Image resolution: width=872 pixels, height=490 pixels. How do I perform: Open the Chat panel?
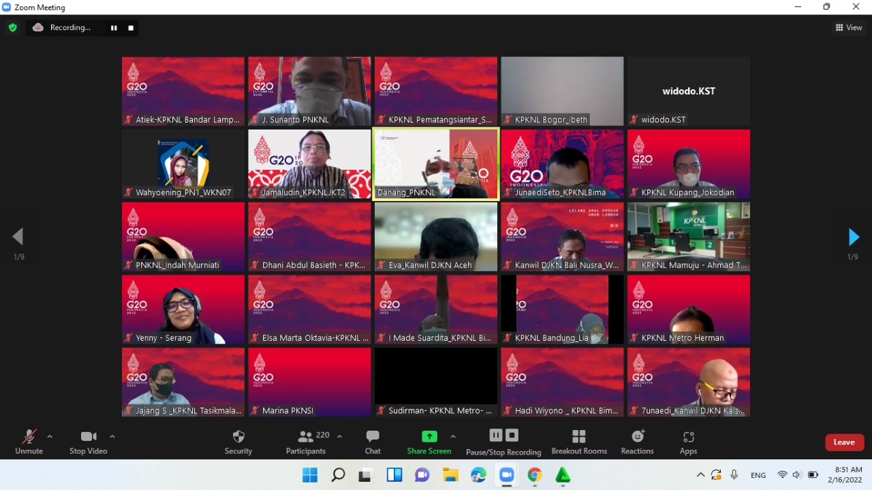(373, 442)
